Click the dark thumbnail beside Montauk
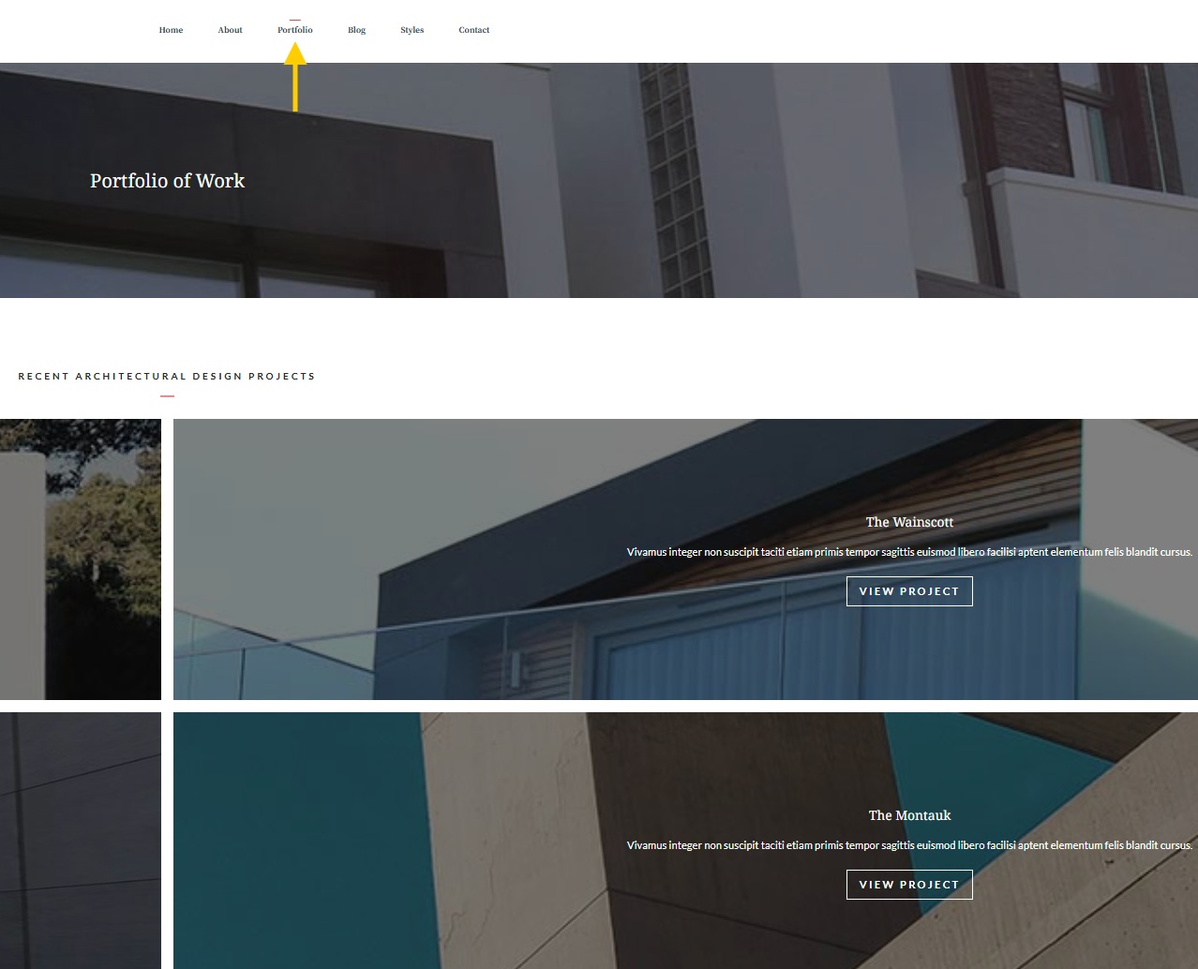 point(81,841)
